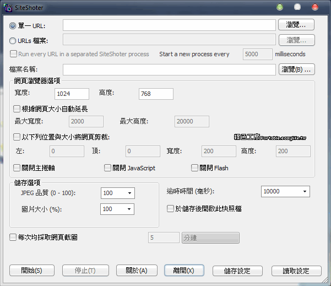Click the interval field showing 5

coord(164,238)
